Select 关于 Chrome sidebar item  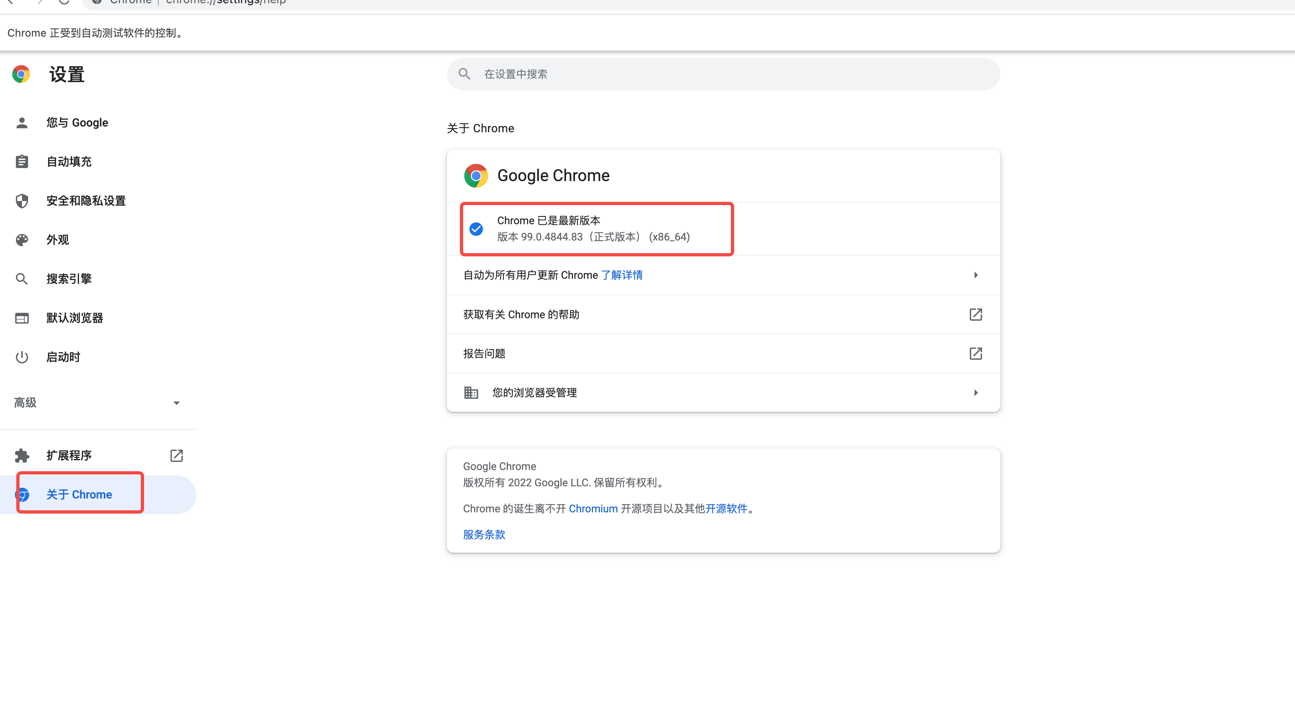(x=79, y=494)
